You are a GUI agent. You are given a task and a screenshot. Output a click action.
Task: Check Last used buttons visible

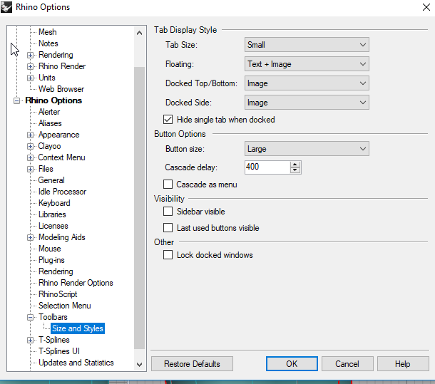(x=168, y=228)
